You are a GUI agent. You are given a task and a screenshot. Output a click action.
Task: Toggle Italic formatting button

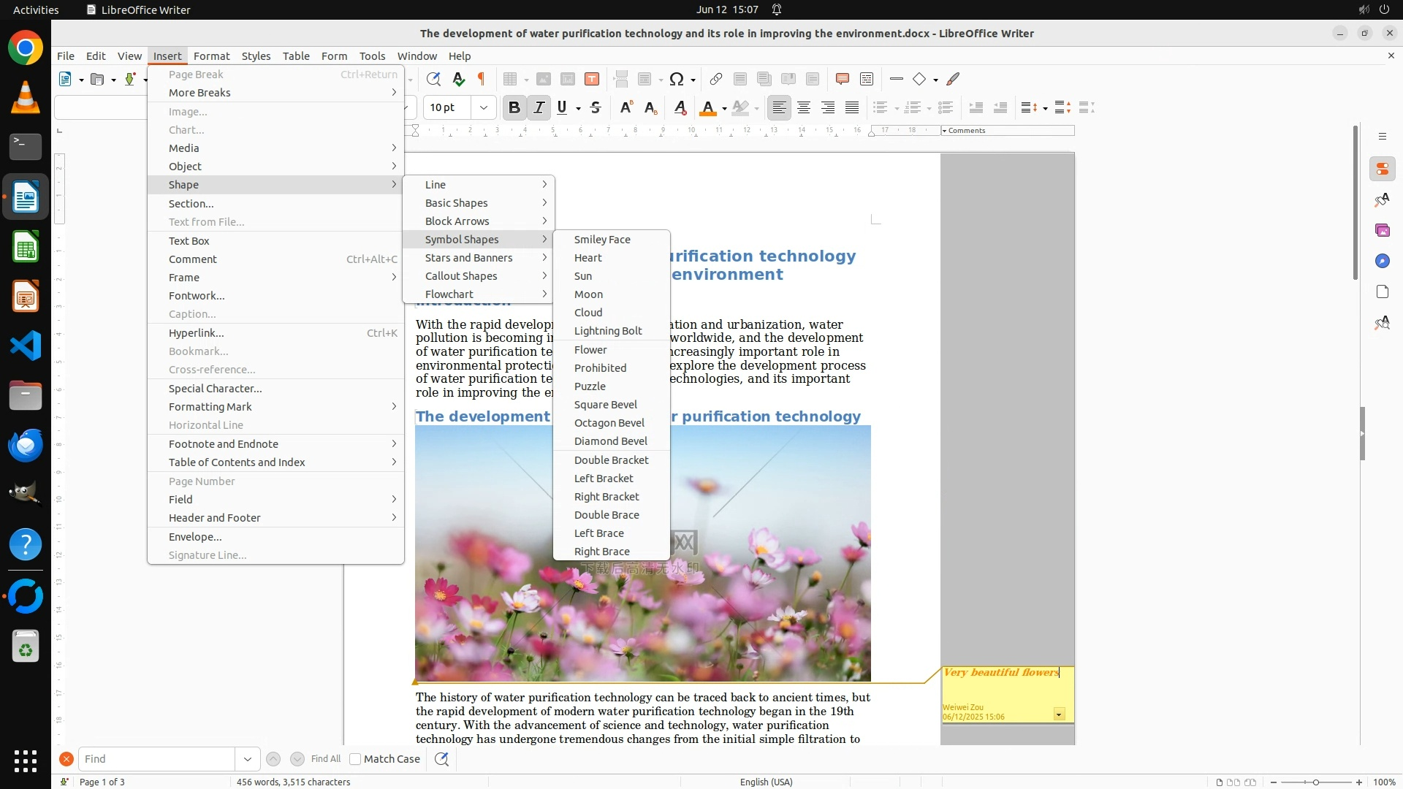(x=539, y=108)
